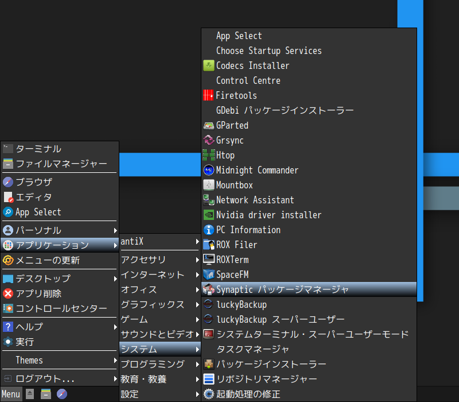Launch App Select from the システム submenu
The width and height of the screenshot is (459, 402).
pos(309,36)
